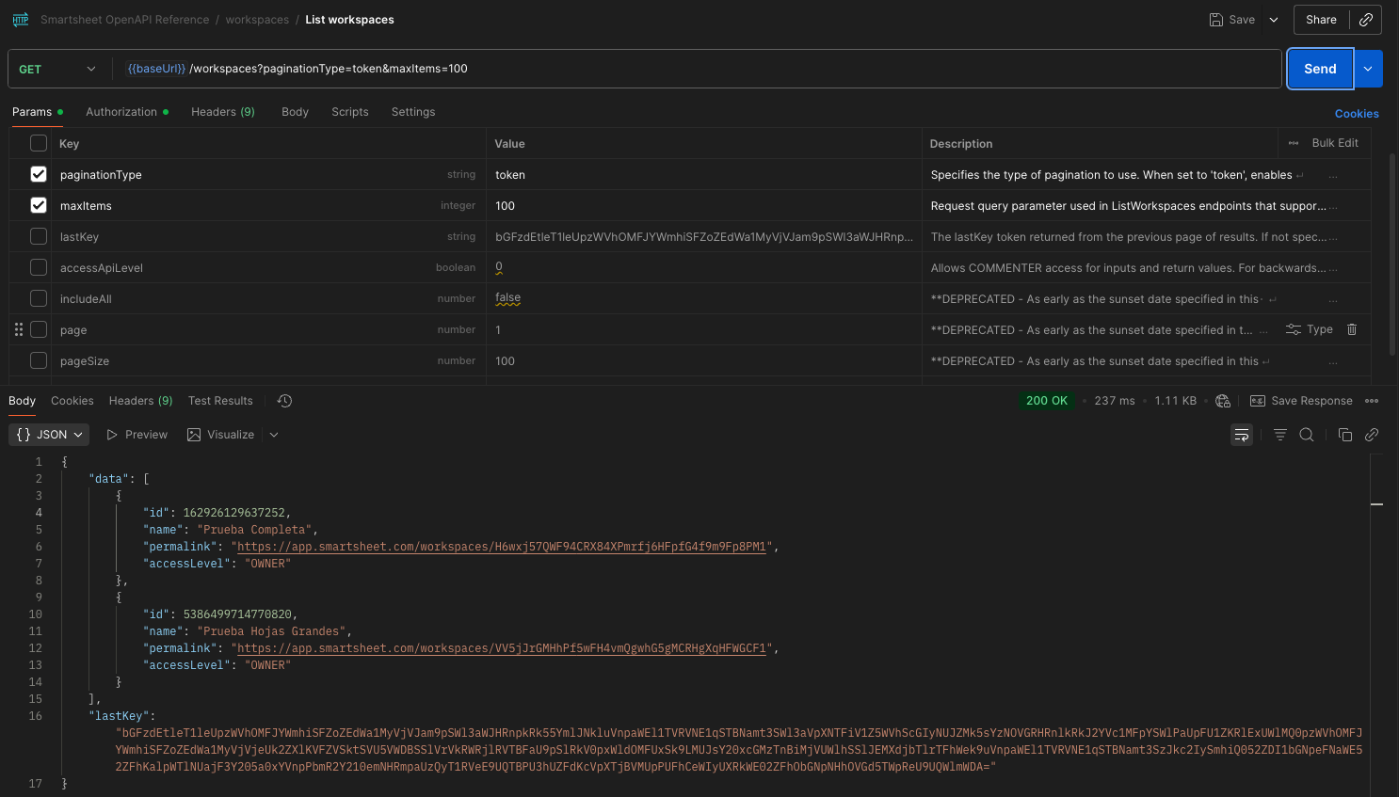Uncheck the paginationType parameter

coord(39,174)
